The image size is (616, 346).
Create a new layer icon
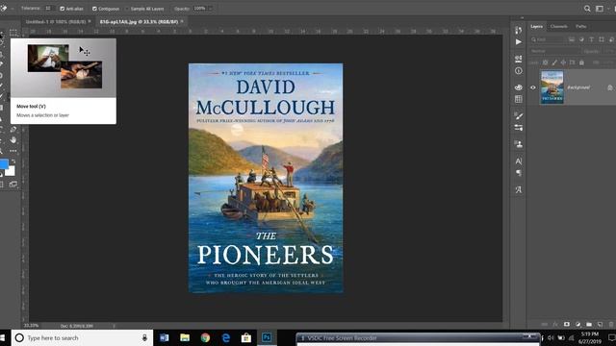pyautogui.click(x=600, y=325)
